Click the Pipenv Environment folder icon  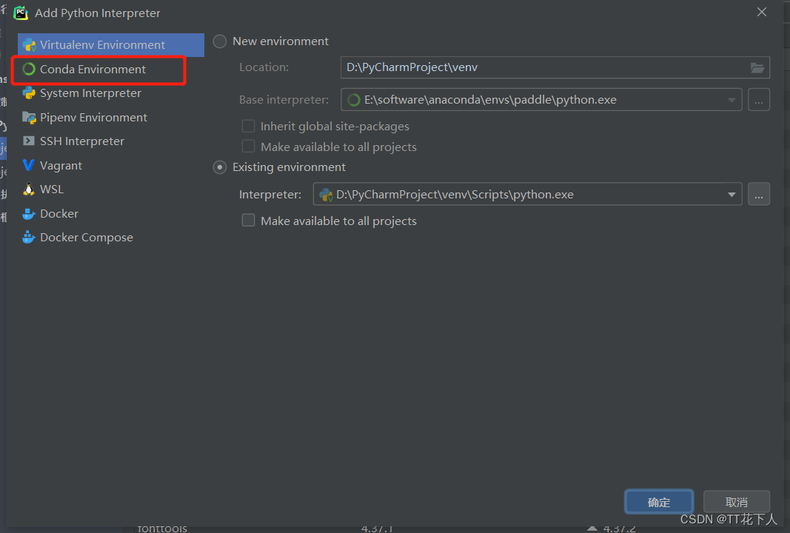pos(29,118)
